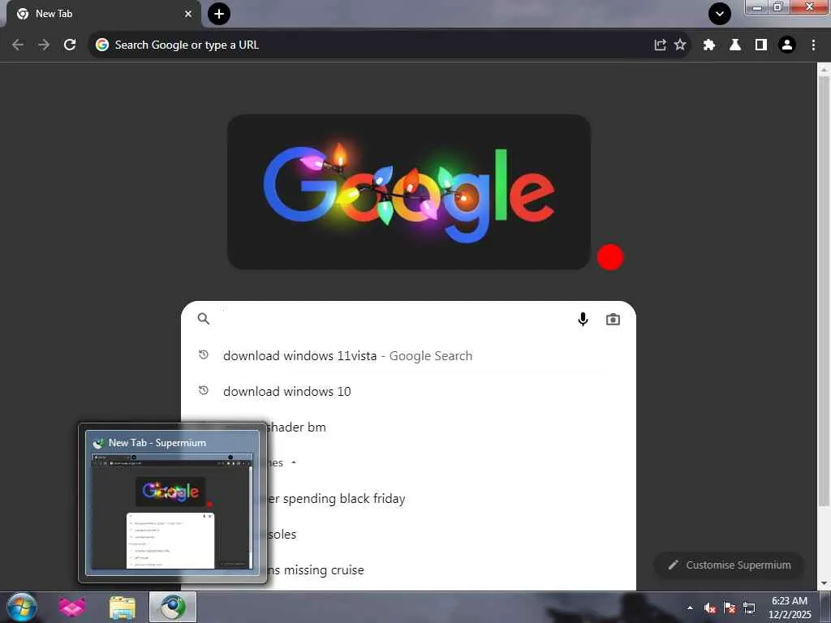This screenshot has width=831, height=623.
Task: Click the Google icon in address bar
Action: click(102, 45)
